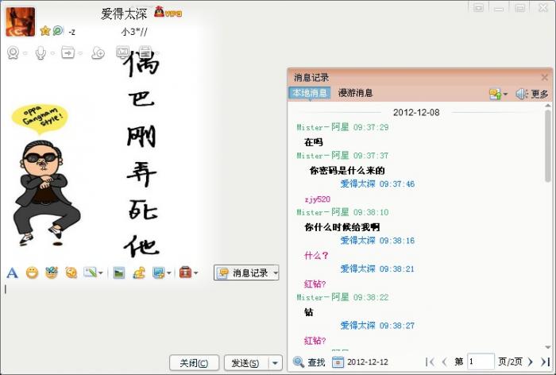556x375 pixels.
Task: Expand the screenshot options dropdown arrow
Action: point(168,273)
